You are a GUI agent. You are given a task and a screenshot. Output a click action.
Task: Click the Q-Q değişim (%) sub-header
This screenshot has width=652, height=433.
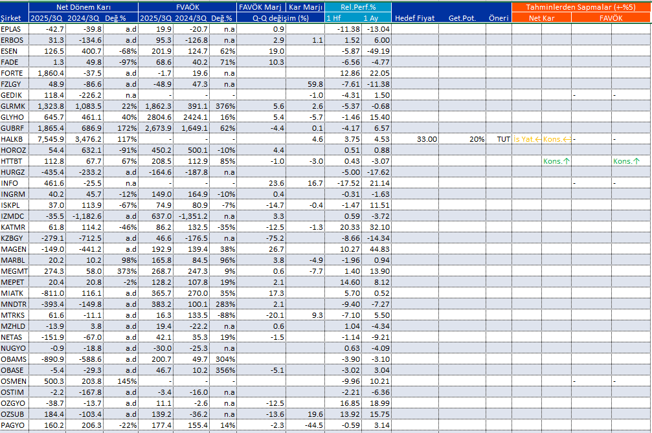281,17
